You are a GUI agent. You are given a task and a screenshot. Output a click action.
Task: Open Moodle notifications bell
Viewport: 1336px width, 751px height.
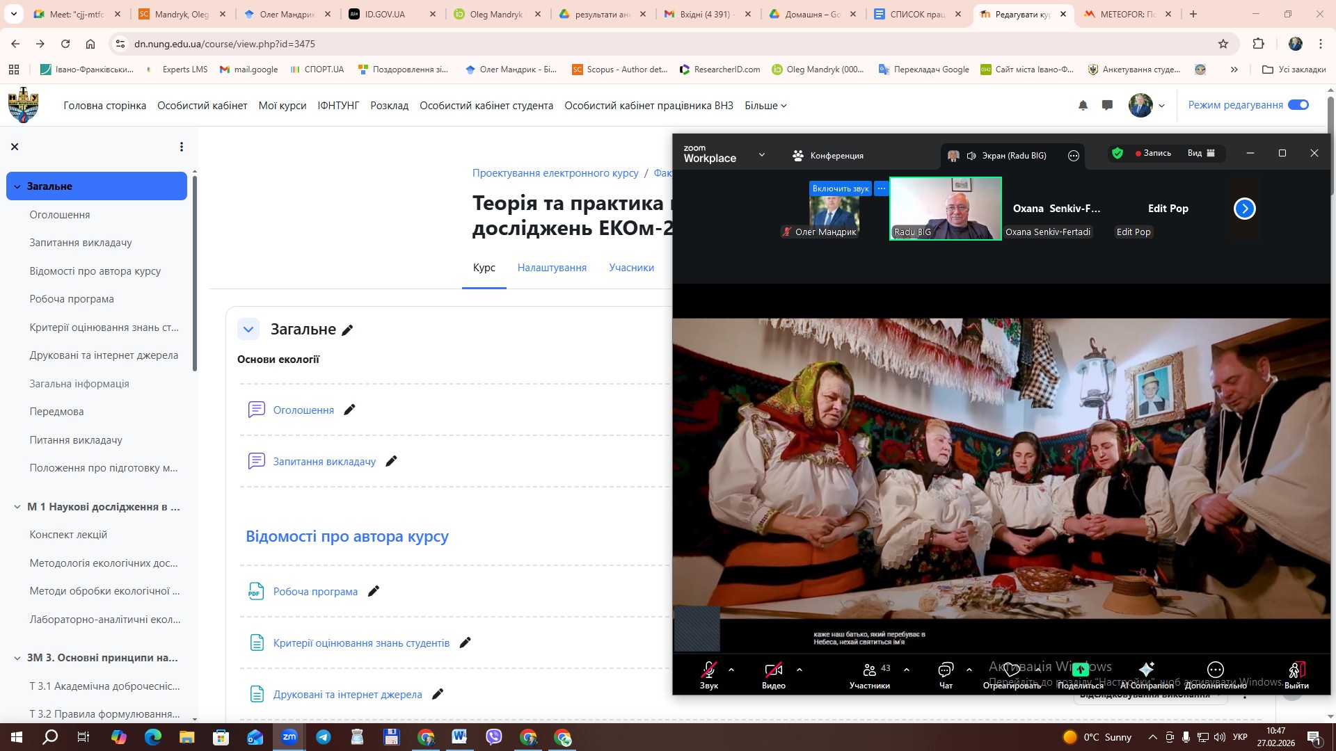(1083, 106)
